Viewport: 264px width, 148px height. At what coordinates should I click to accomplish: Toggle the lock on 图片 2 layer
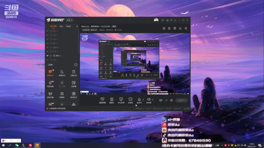51,56
